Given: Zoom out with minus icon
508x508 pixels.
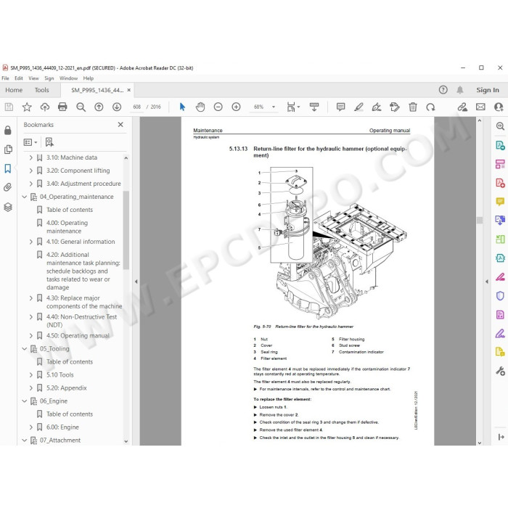Looking at the screenshot, I should tap(218, 107).
